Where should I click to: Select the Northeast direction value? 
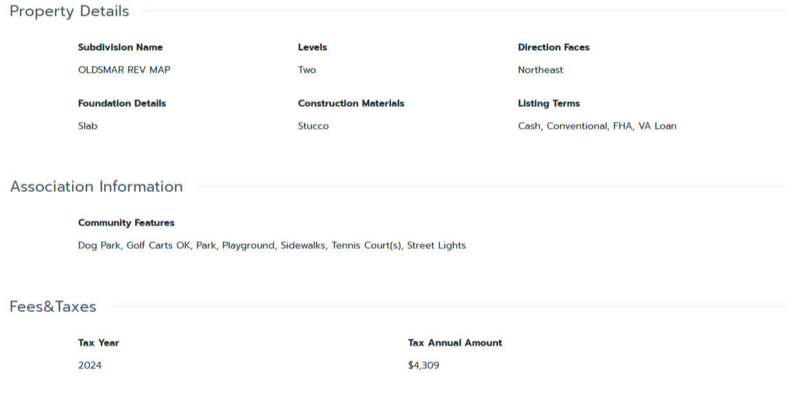coord(541,70)
